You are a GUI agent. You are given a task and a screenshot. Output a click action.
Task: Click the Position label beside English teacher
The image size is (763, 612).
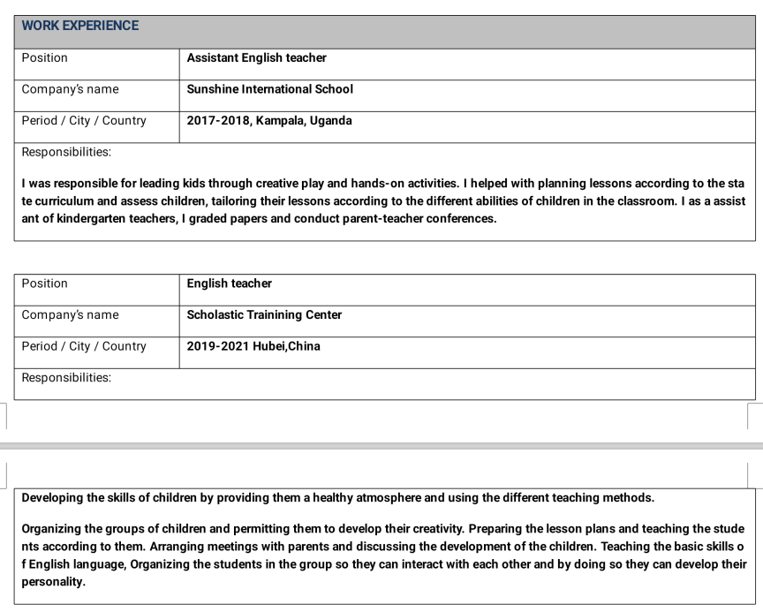click(44, 283)
